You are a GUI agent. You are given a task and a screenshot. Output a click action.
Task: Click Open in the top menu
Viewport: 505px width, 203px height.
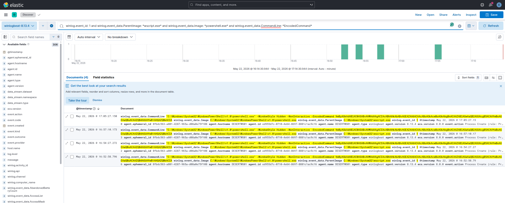pyautogui.click(x=430, y=15)
